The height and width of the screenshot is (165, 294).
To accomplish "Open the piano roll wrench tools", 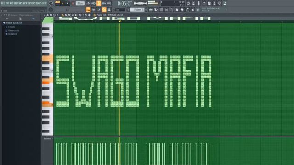I will point(47,15).
